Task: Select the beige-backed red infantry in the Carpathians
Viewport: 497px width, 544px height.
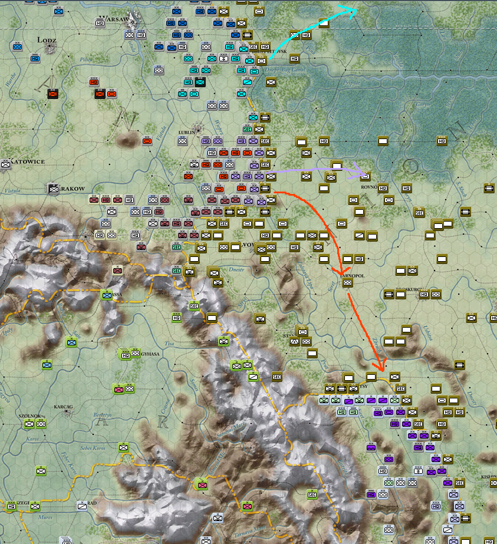Action: click(x=118, y=271)
